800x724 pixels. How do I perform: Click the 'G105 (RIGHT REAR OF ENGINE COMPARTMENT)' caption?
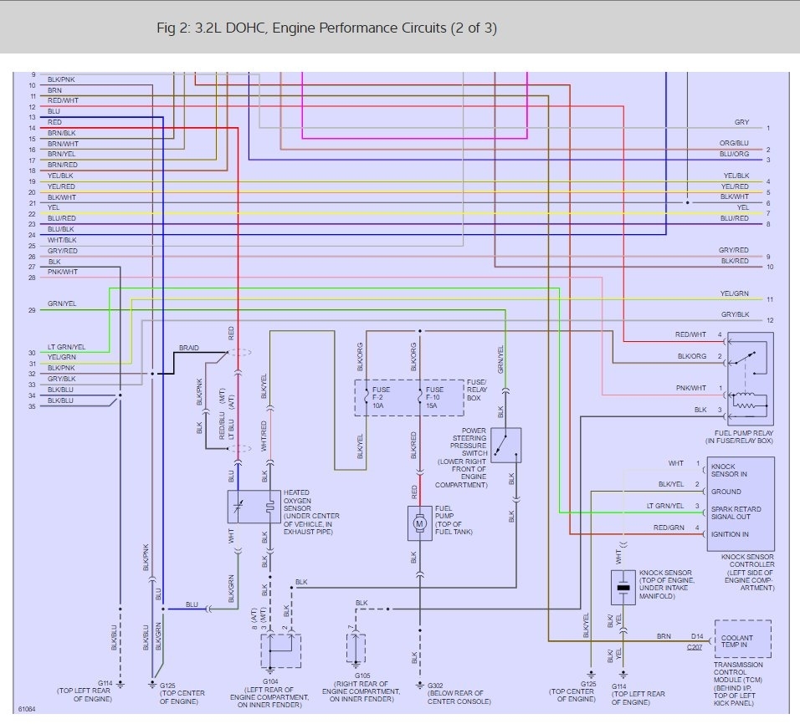(362, 687)
